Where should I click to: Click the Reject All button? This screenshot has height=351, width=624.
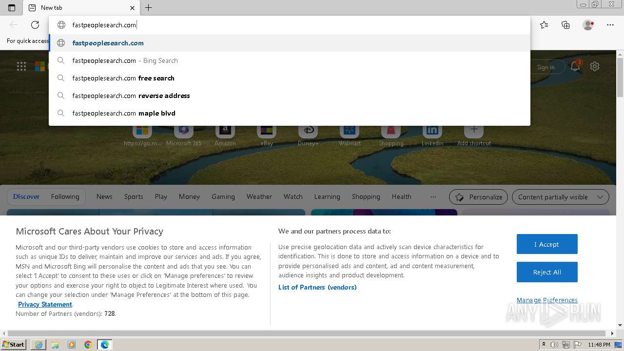click(547, 272)
